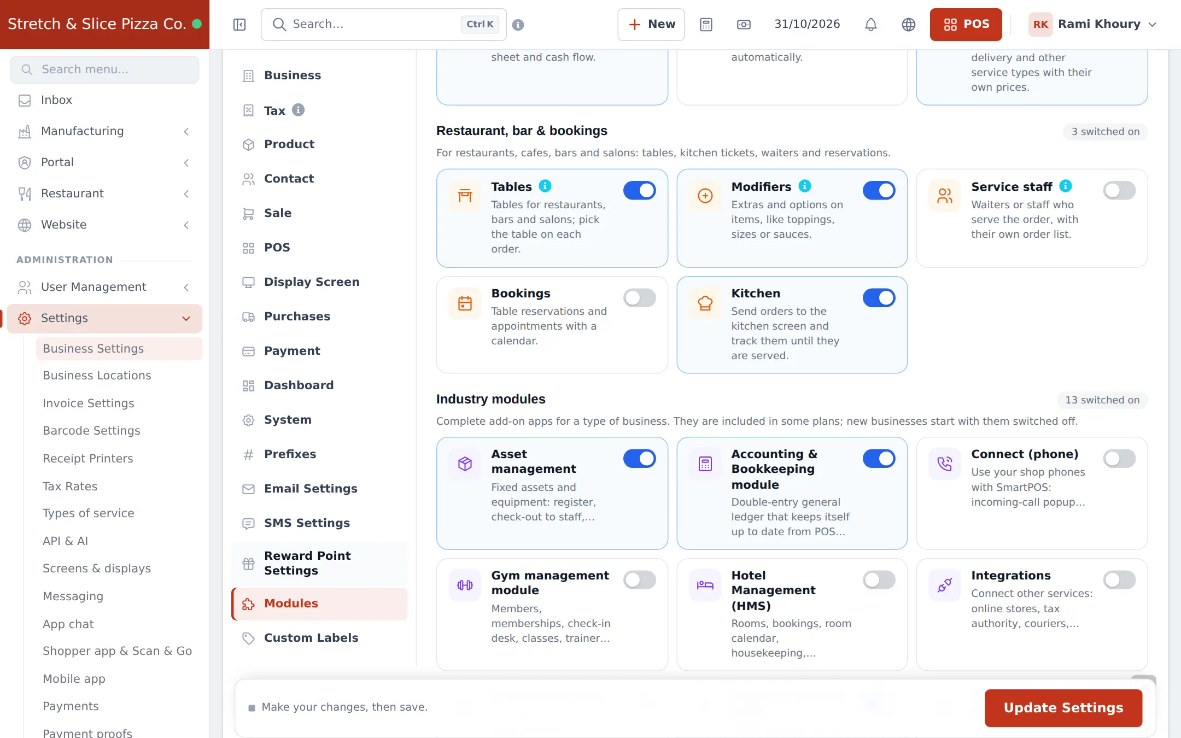This screenshot has width=1181, height=738.
Task: Open the Custom Labels tab
Action: pos(320,638)
